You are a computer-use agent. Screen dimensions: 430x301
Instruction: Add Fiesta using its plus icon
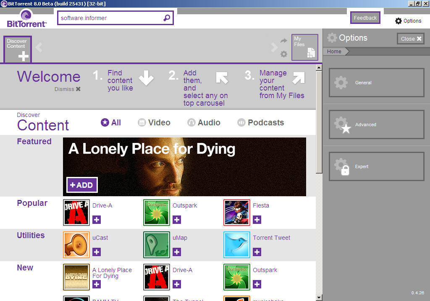pyautogui.click(x=257, y=220)
